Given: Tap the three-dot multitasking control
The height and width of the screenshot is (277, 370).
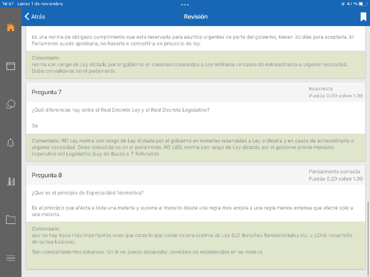Looking at the screenshot, I should tap(185, 4).
